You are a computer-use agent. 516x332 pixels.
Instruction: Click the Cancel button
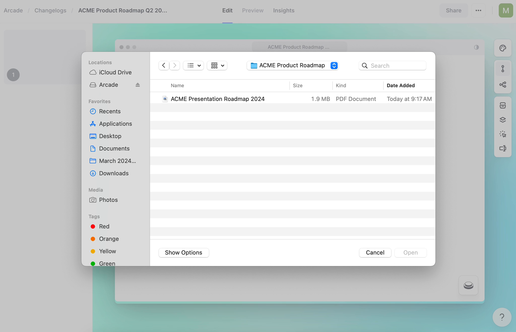[x=375, y=253]
